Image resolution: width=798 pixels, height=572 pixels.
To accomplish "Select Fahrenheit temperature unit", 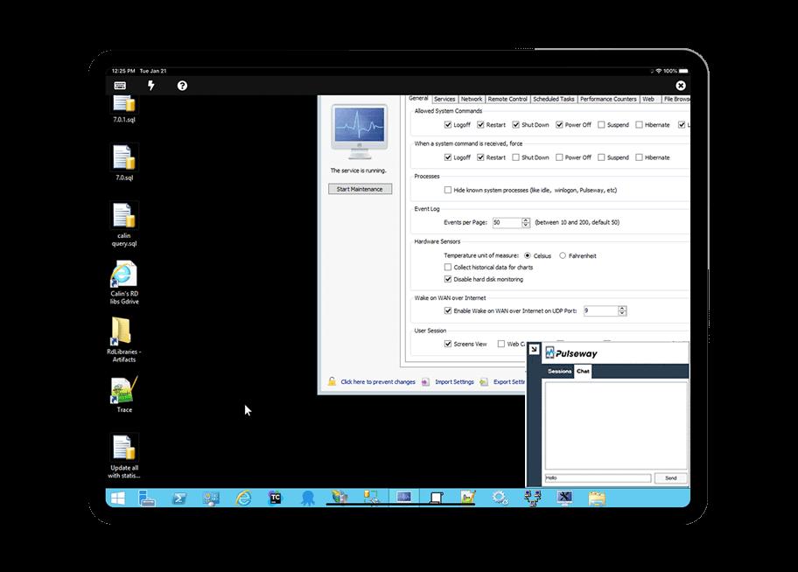I will (x=563, y=255).
